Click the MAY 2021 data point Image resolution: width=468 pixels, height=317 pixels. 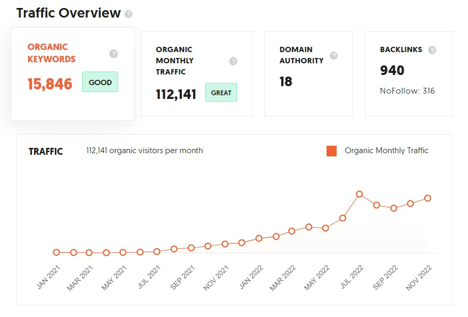pyautogui.click(x=123, y=253)
